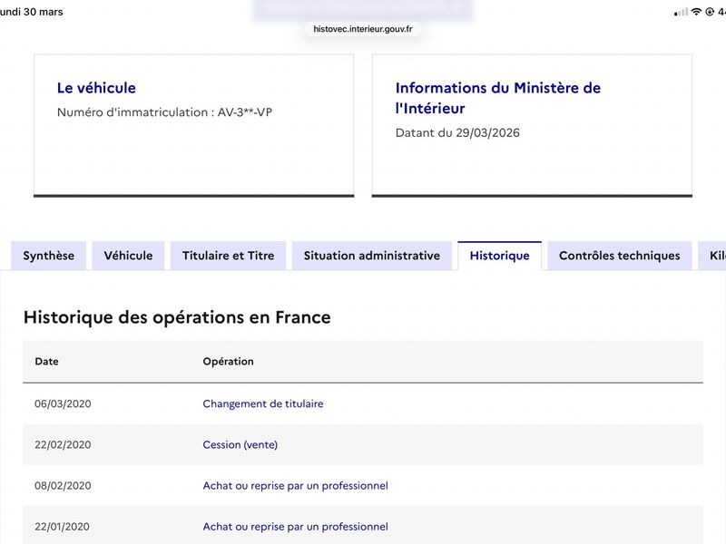Select the Historique tab
Image resolution: width=726 pixels, height=544 pixels.
[x=500, y=256]
